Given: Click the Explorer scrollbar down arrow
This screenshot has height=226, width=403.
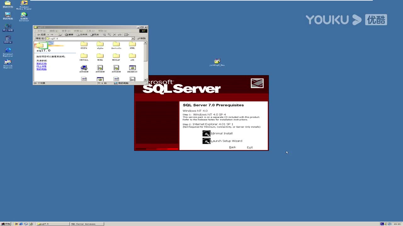Looking at the screenshot, I should pyautogui.click(x=145, y=80).
